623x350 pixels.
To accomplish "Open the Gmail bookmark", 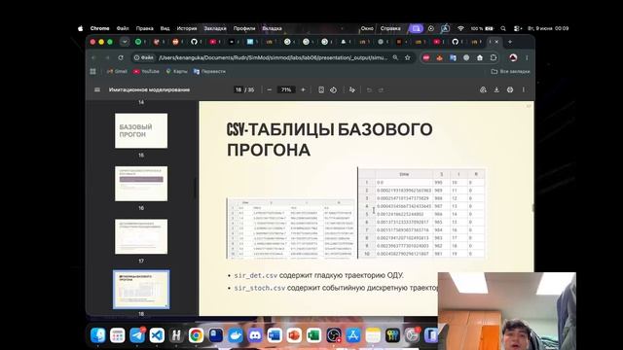I will [x=117, y=71].
